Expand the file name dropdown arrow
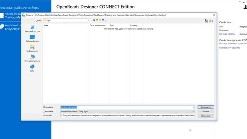 coord(193,107)
